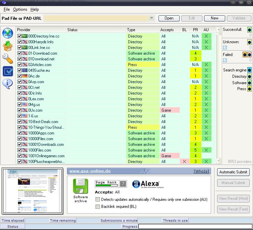The width and height of the screenshot is (253, 230).
Task: Sort by the BL column header
Action: [184, 30]
